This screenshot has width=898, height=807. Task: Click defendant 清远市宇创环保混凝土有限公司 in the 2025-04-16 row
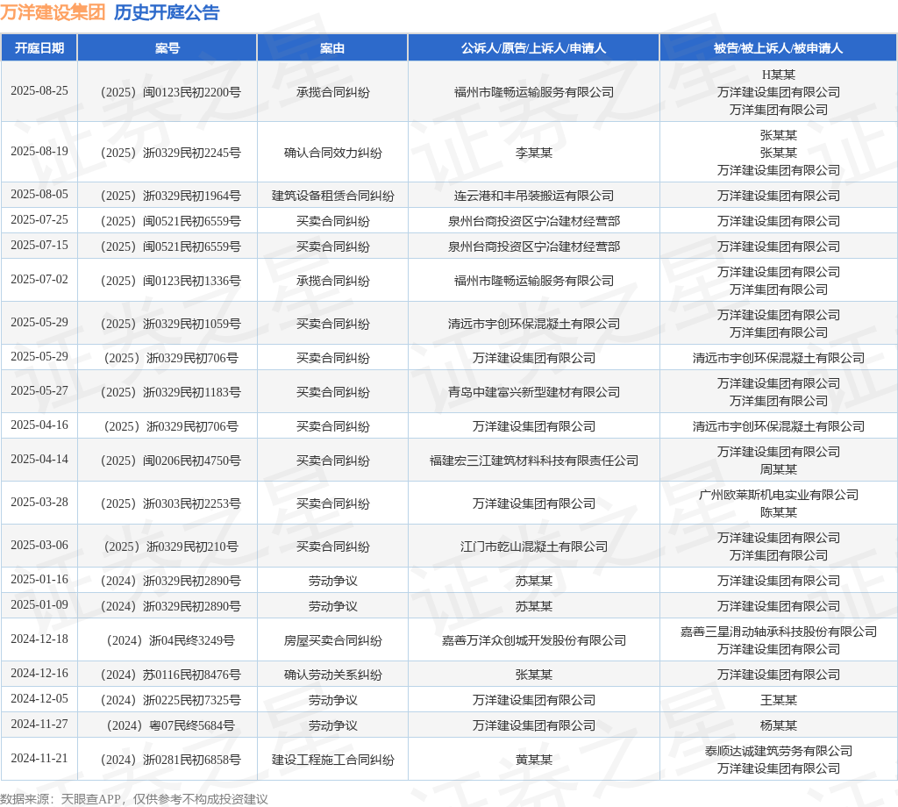(x=779, y=426)
